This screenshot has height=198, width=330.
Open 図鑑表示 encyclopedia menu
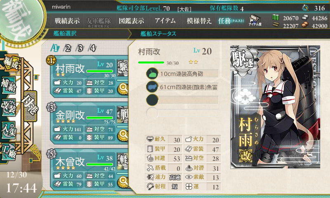pos(131,21)
